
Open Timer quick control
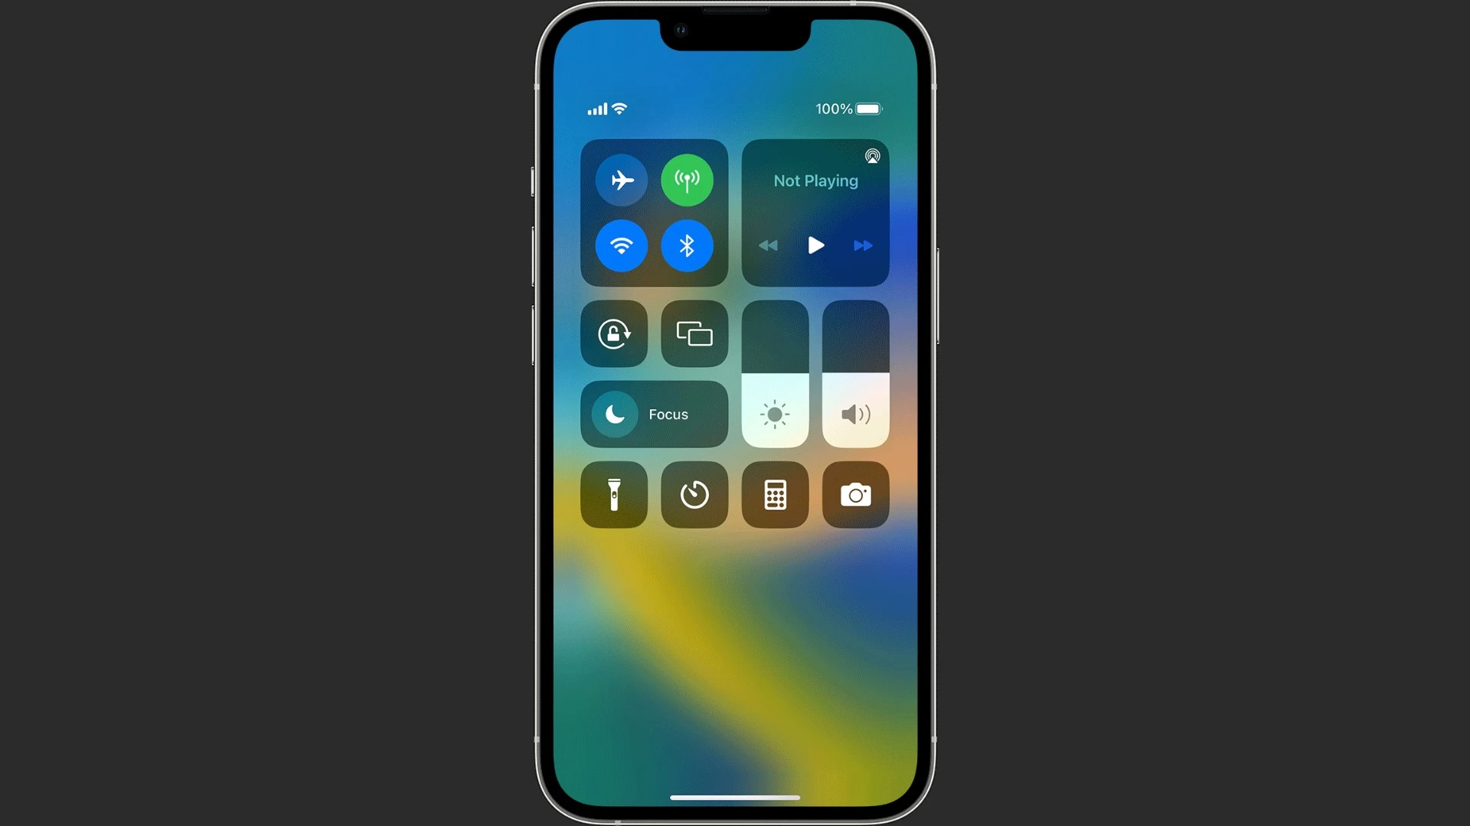point(694,494)
